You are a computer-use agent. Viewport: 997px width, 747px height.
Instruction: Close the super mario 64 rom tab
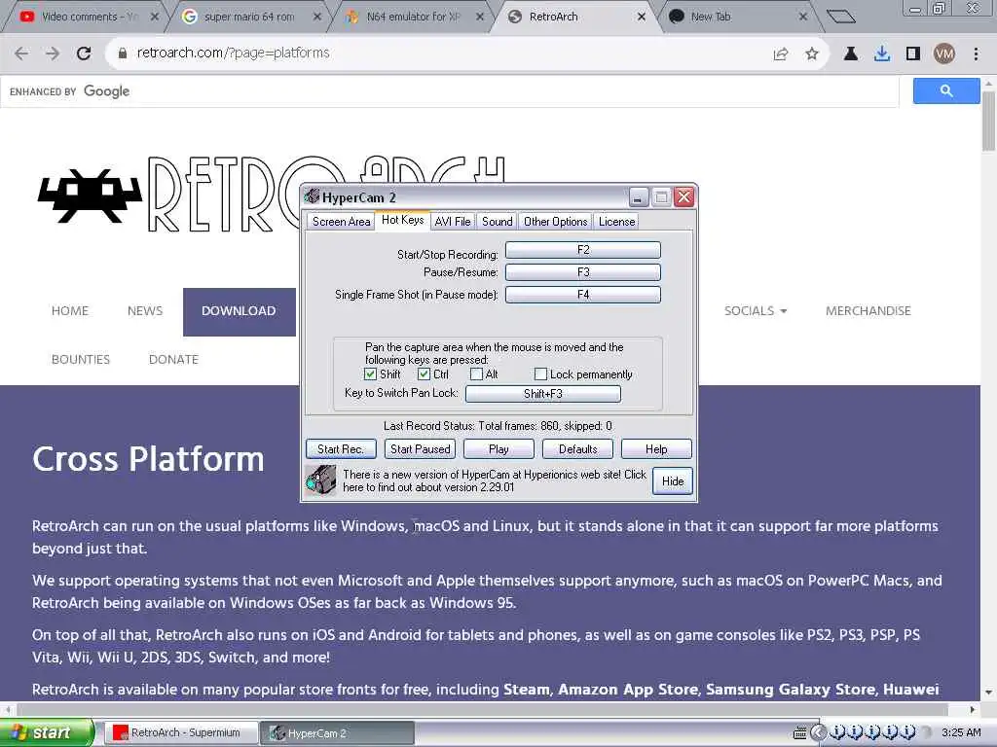(x=317, y=18)
